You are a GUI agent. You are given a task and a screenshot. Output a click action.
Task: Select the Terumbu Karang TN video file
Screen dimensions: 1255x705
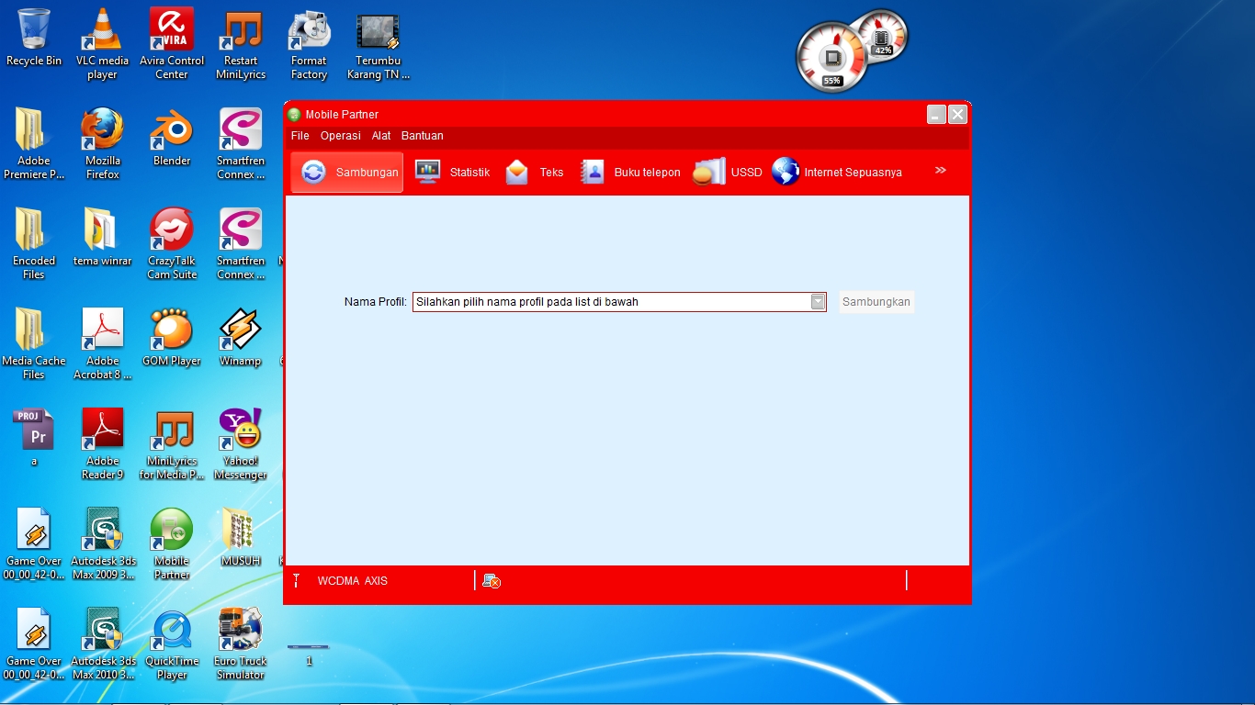pyautogui.click(x=379, y=44)
